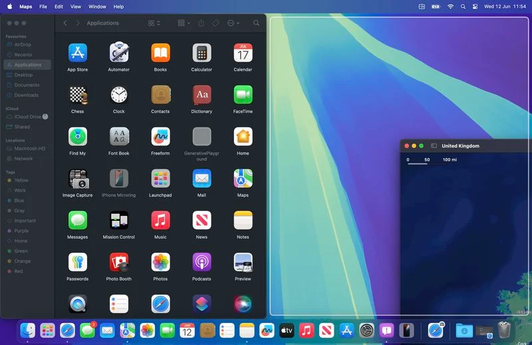Open the Window menu
Image resolution: width=532 pixels, height=345 pixels.
pyautogui.click(x=97, y=7)
